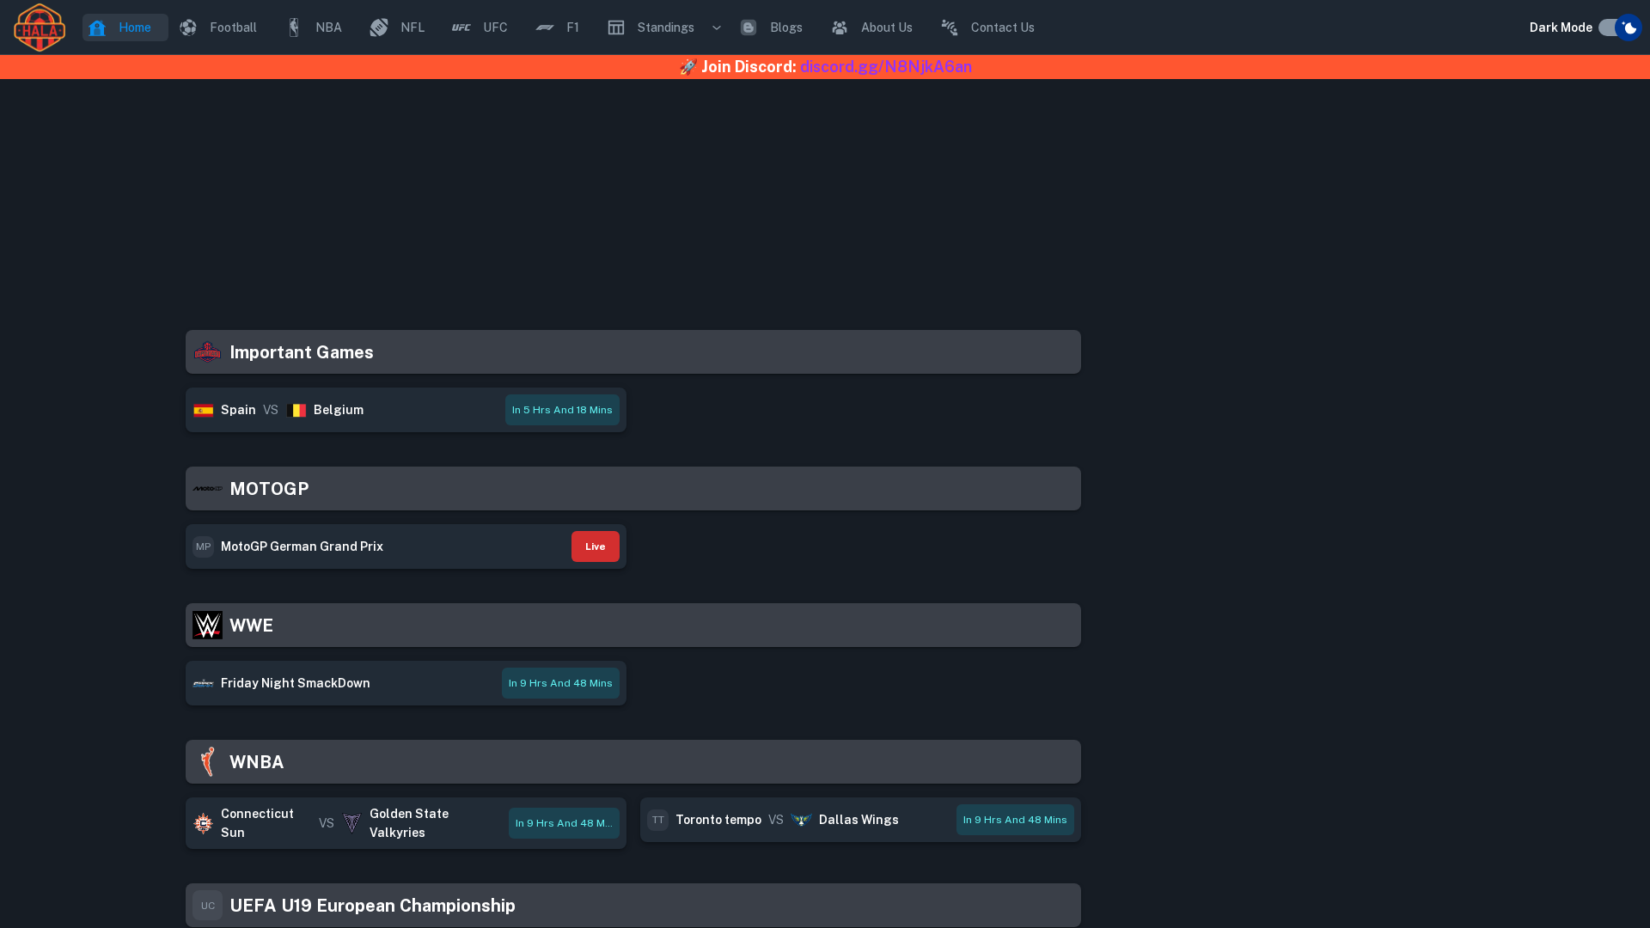Click the WWE logo icon
This screenshot has height=928, width=1650.
tap(207, 626)
